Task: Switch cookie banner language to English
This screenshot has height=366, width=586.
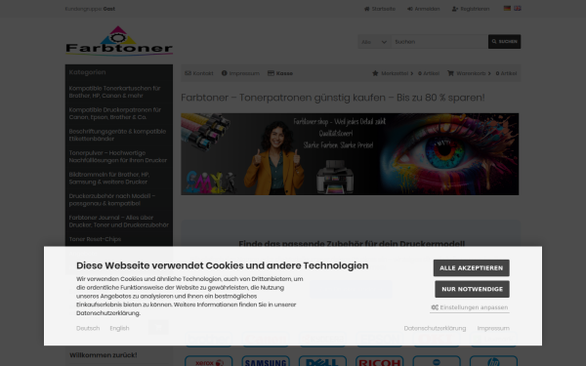Action: 119,328
